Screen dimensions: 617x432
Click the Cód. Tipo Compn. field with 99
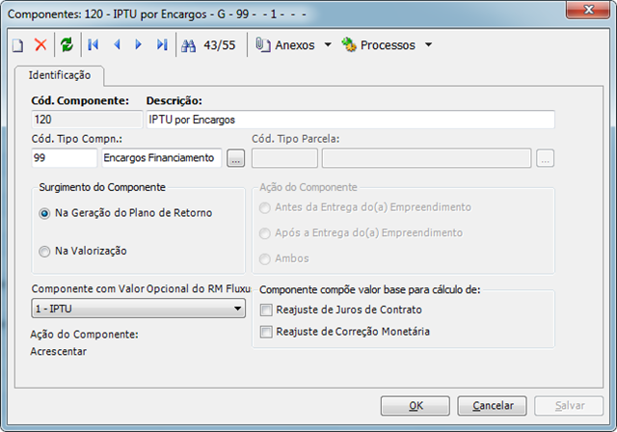coord(65,158)
